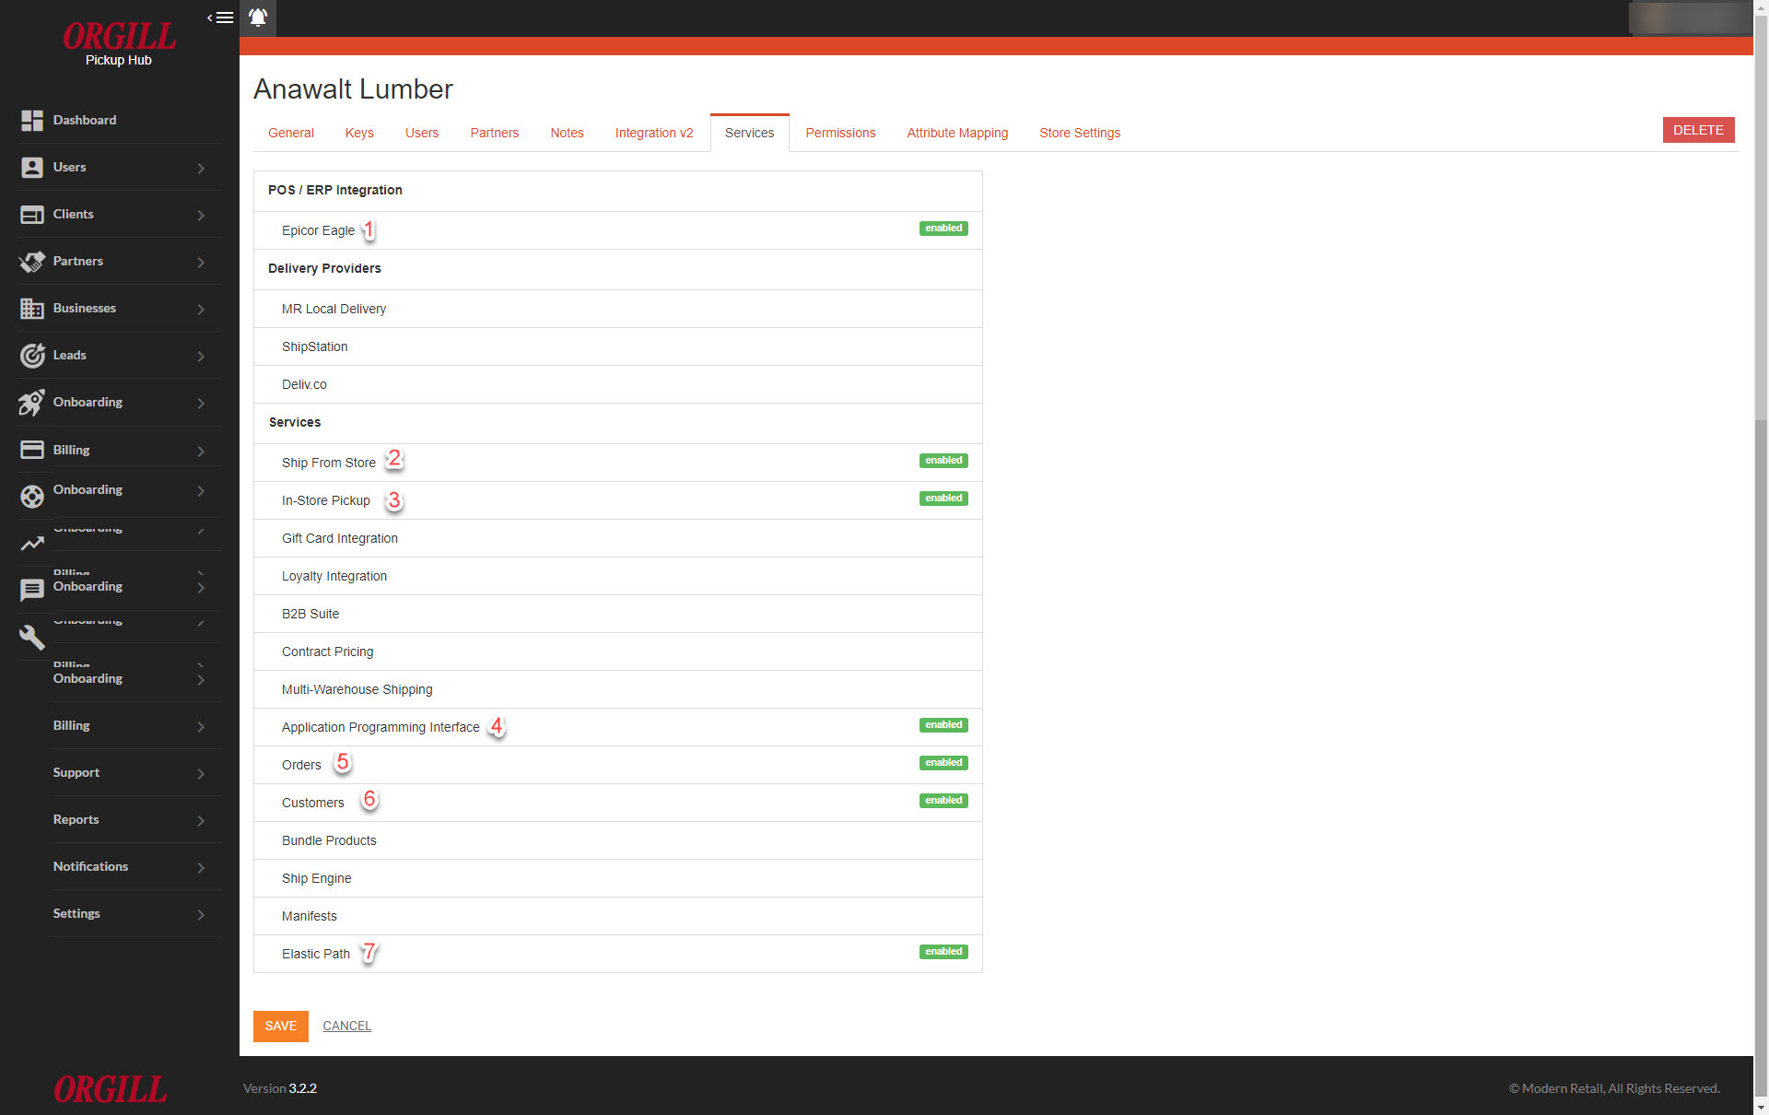Expand the Partners sidebar menu chevron
Image resolution: width=1769 pixels, height=1115 pixels.
tap(201, 263)
